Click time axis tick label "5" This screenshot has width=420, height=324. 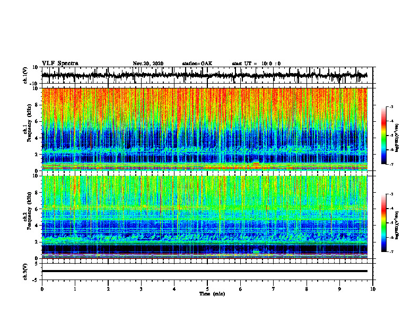[x=207, y=289]
